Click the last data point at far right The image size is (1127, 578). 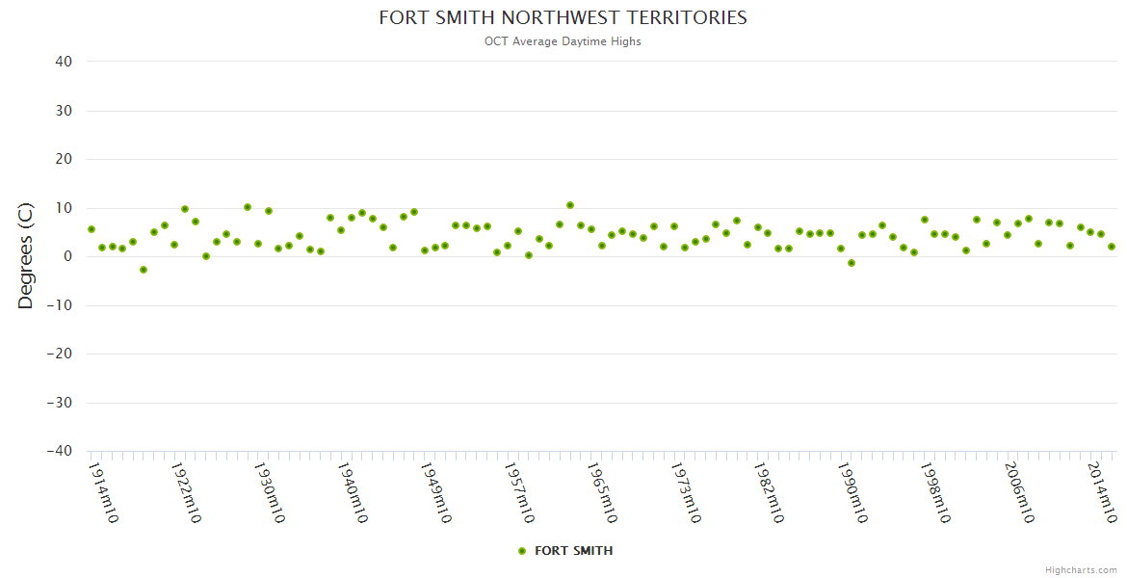coord(1112,247)
